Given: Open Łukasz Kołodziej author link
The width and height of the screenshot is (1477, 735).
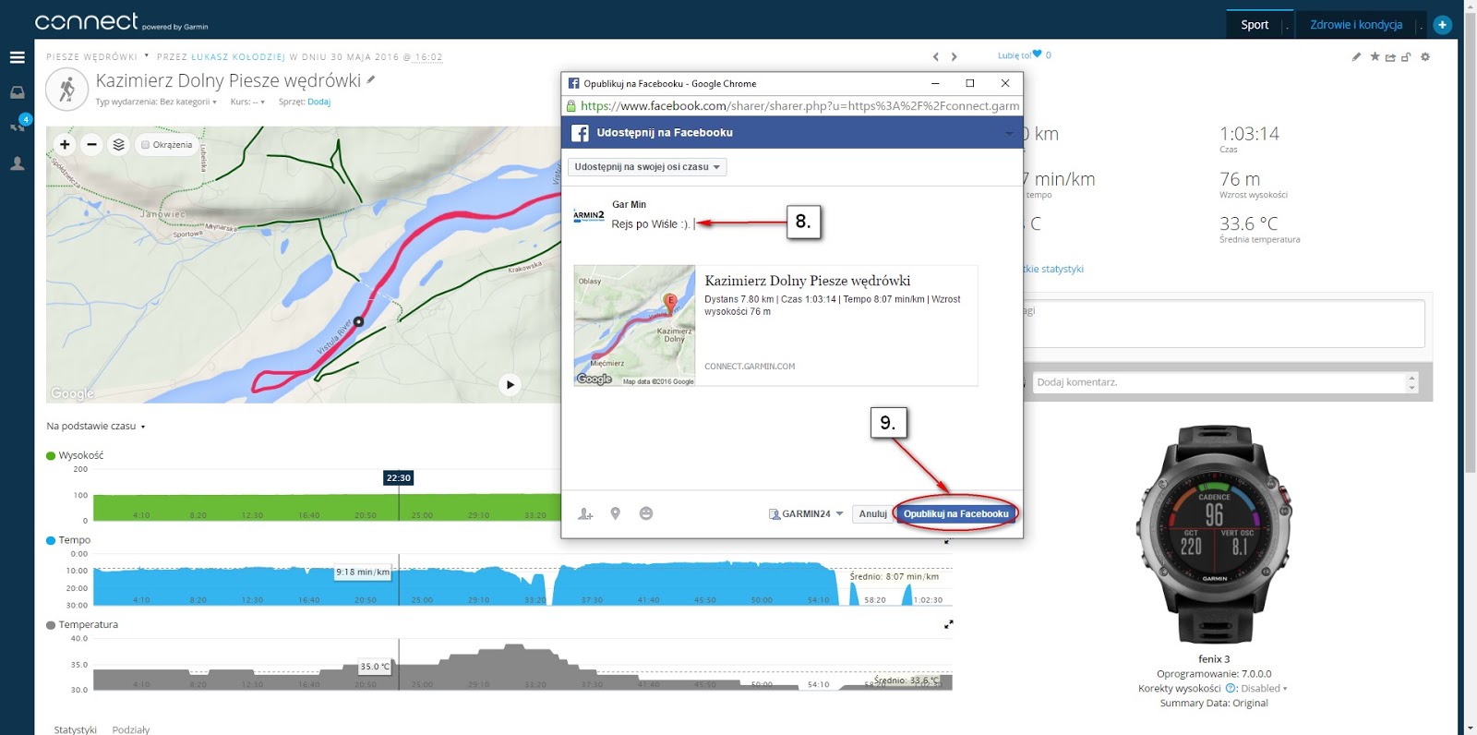Looking at the screenshot, I should point(238,57).
